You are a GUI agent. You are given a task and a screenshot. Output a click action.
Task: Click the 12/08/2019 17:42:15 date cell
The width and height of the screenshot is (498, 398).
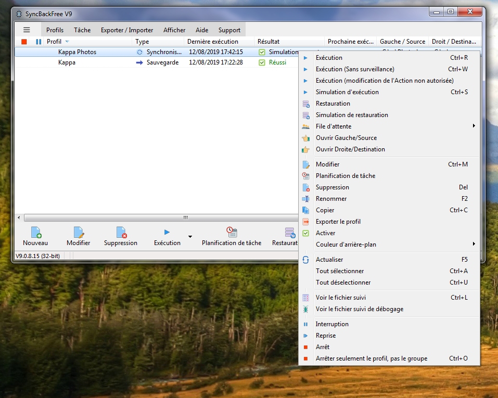coord(216,52)
